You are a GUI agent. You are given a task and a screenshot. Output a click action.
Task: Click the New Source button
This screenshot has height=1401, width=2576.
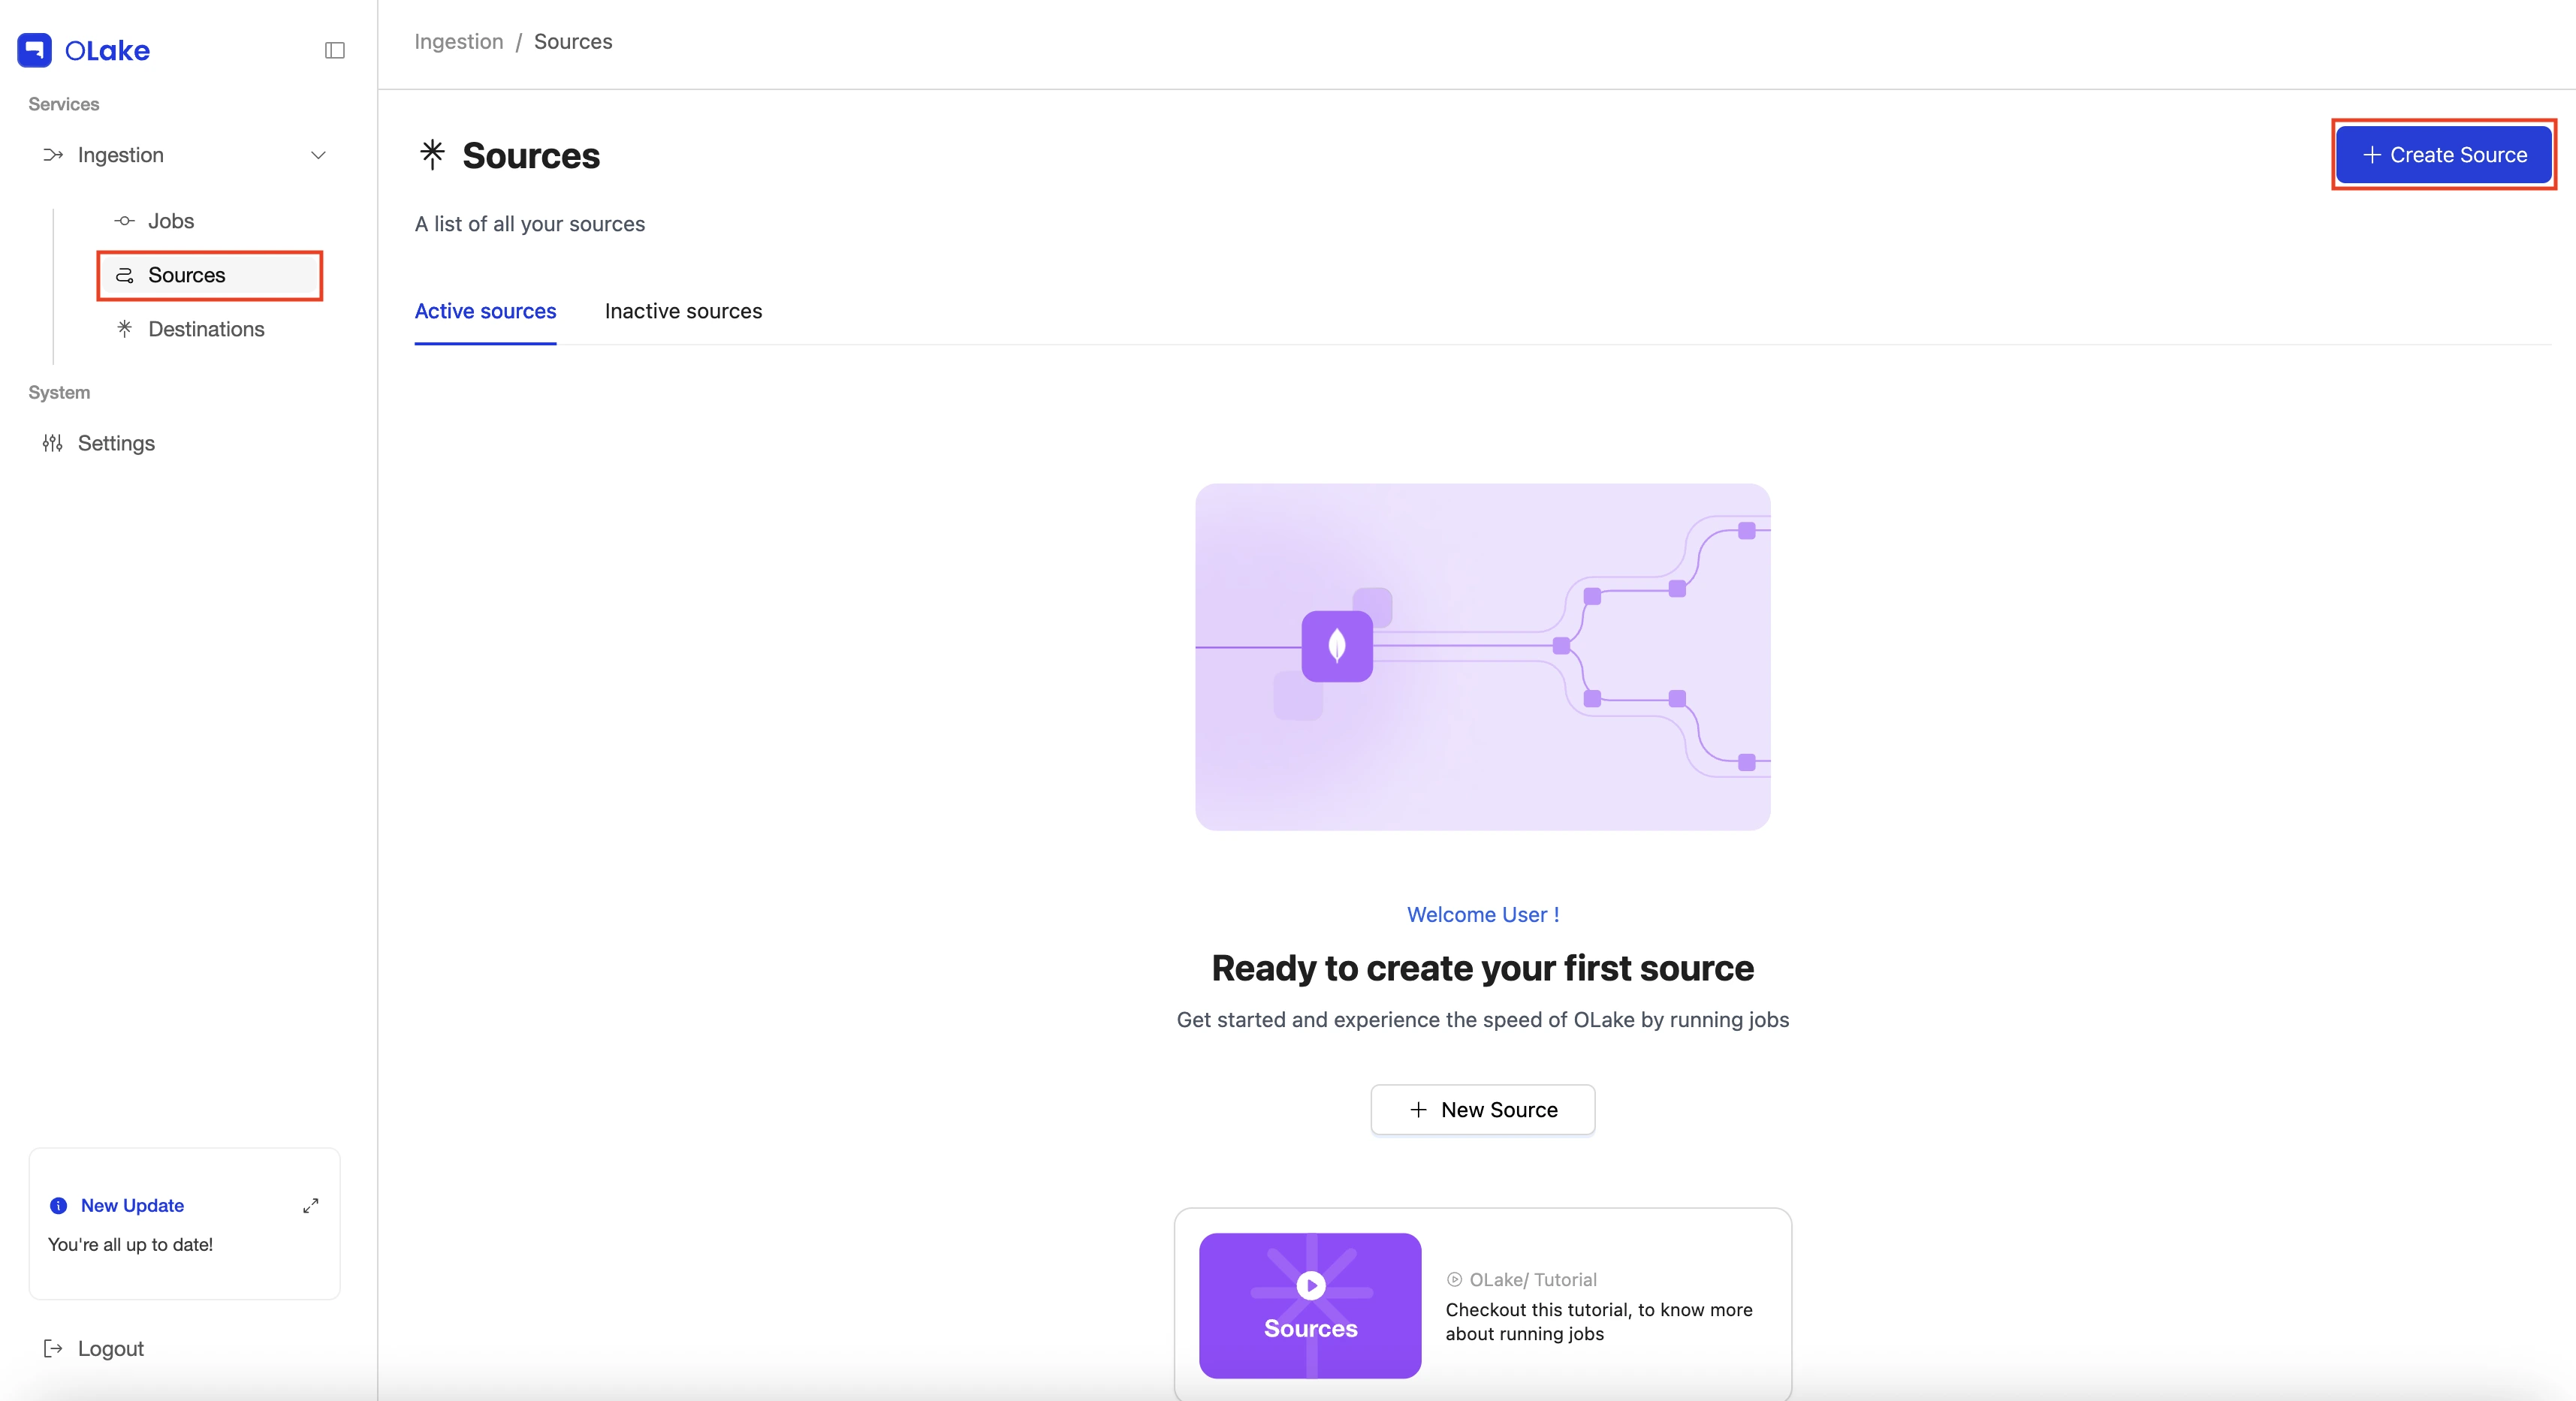coord(1483,1110)
